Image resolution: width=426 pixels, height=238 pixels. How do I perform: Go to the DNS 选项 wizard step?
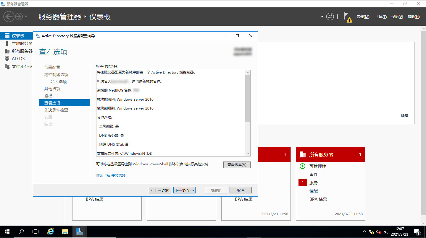tap(58, 82)
